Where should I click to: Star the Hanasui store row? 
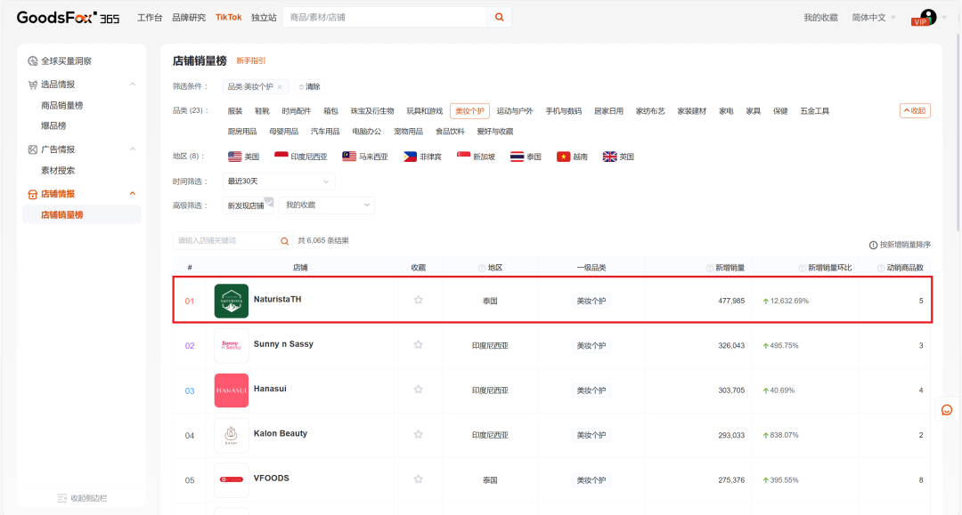click(x=418, y=390)
